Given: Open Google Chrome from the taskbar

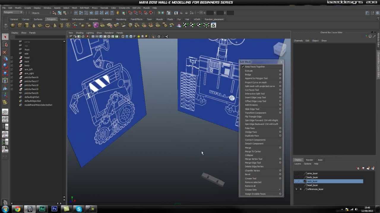Looking at the screenshot, I should [x=18, y=209].
